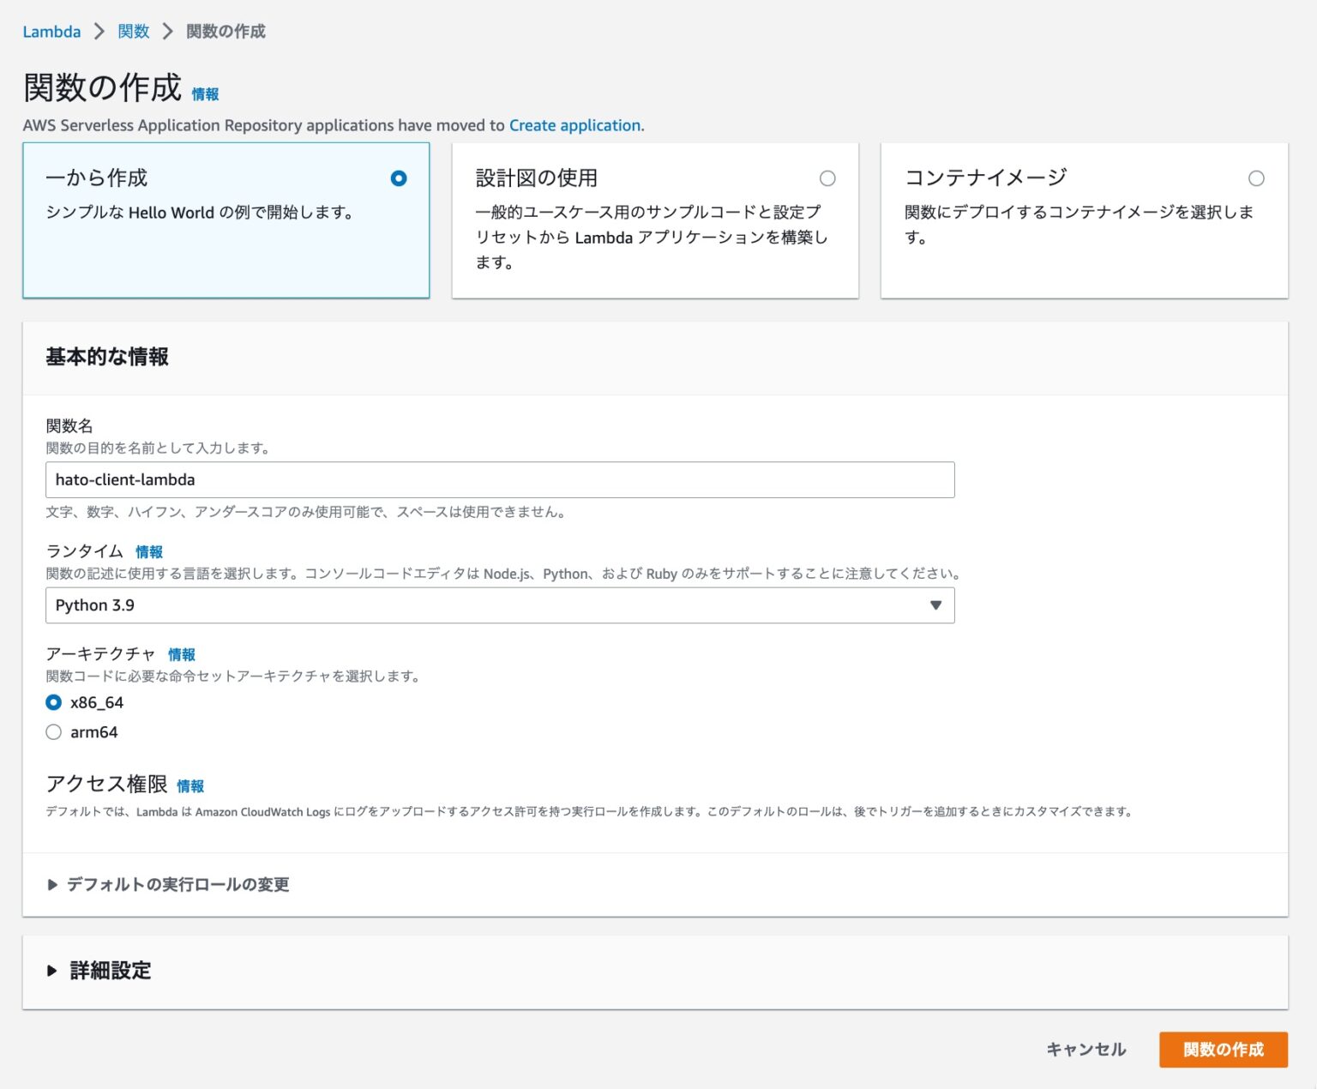Select the 一から作成 card radio
This screenshot has height=1089, width=1317.
398,178
